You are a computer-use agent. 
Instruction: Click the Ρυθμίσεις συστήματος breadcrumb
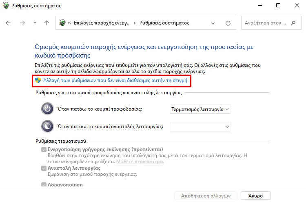pyautogui.click(x=164, y=23)
